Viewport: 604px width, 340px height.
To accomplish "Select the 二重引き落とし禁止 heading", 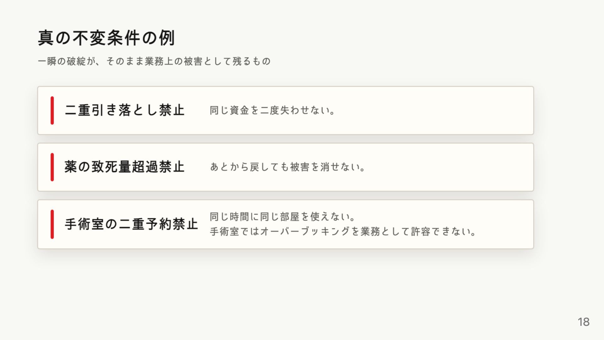I will pos(125,110).
